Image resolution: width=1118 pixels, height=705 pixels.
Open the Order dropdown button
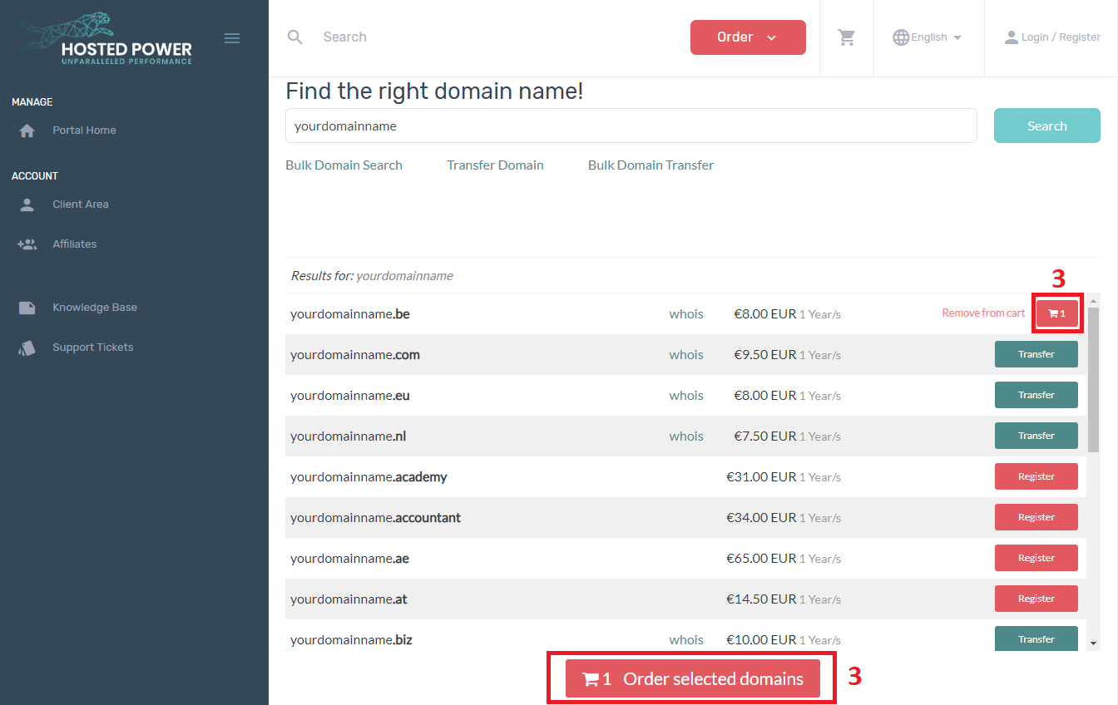(x=748, y=37)
